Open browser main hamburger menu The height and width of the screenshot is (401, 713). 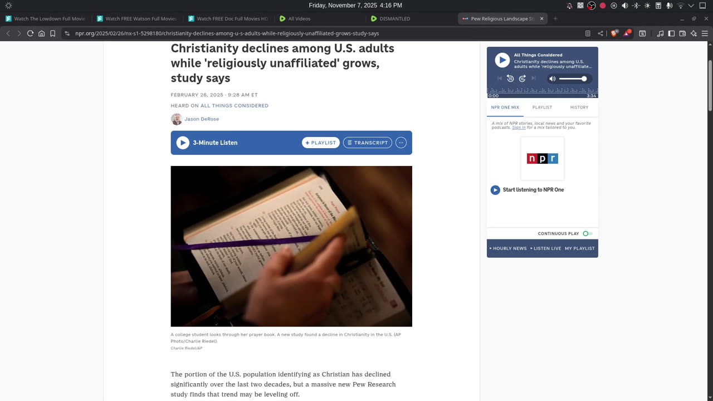pyautogui.click(x=705, y=33)
